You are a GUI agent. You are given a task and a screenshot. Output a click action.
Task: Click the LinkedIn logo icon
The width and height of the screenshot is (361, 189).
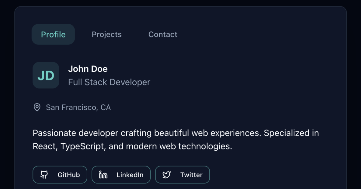click(x=103, y=175)
